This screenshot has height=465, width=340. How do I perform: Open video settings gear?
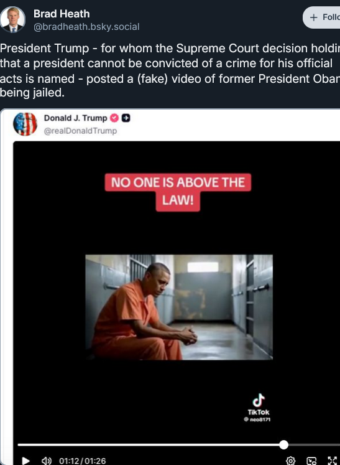tap(290, 461)
